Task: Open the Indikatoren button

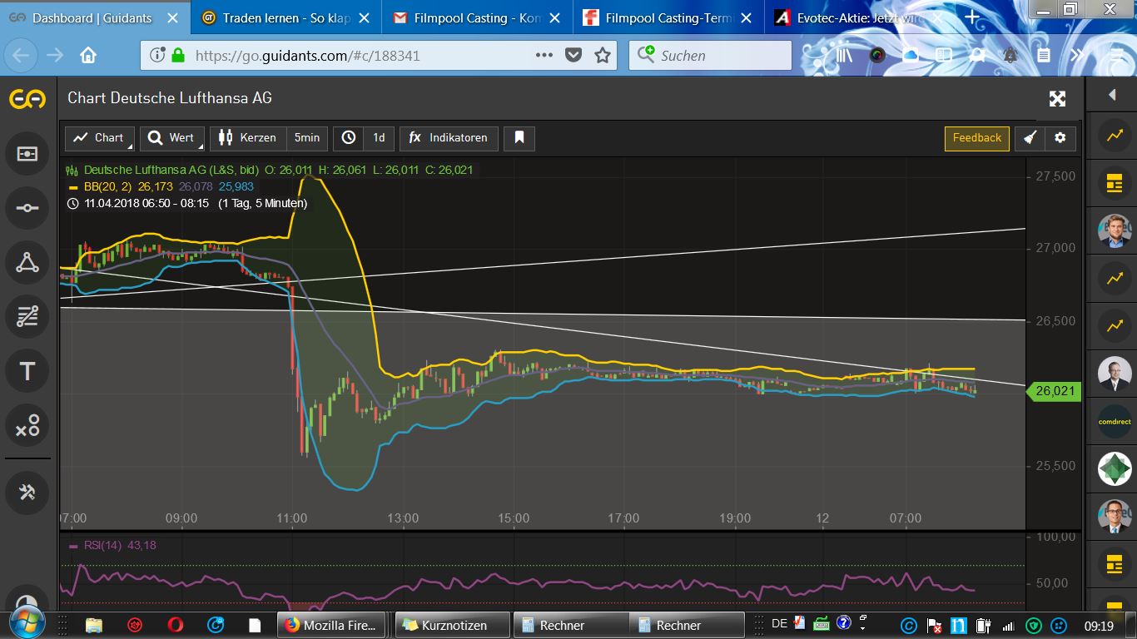Action: [449, 138]
